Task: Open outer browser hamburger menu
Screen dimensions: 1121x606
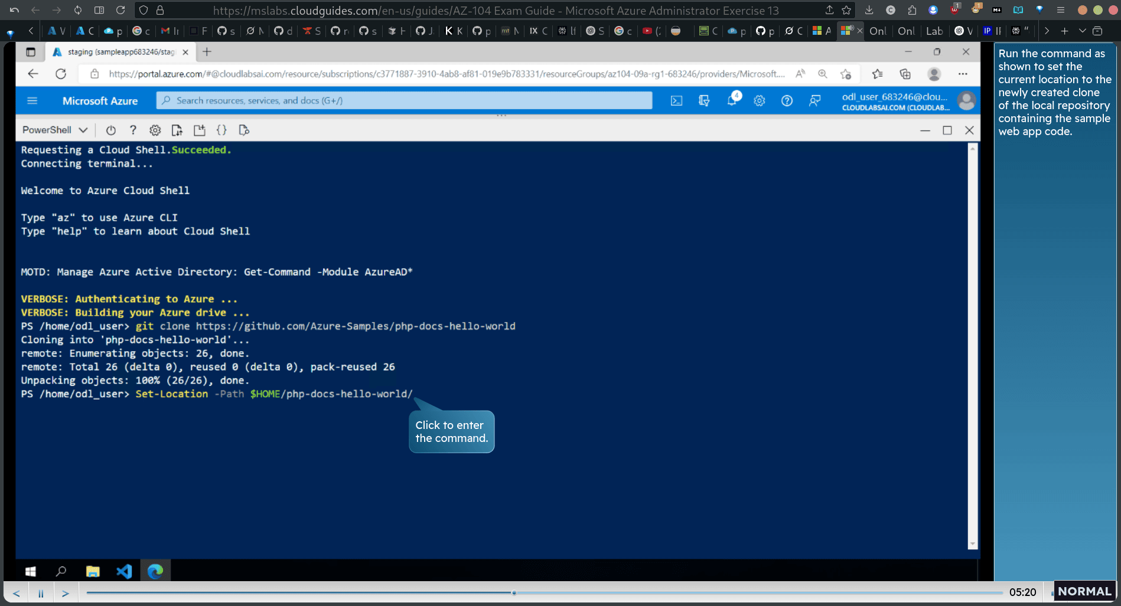Action: (x=1061, y=10)
